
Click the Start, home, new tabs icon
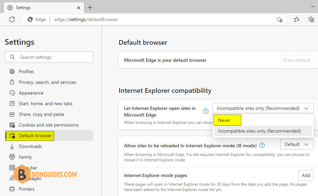point(12,104)
